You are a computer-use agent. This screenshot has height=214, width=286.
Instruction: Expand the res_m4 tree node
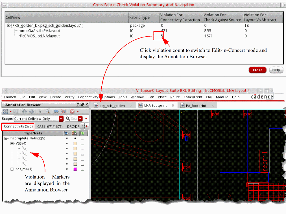12,169
